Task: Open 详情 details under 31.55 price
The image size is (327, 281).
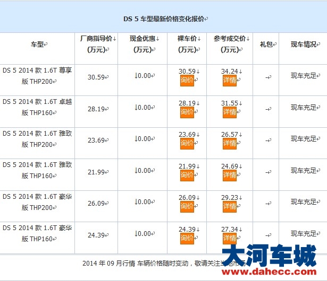Action: [230, 112]
